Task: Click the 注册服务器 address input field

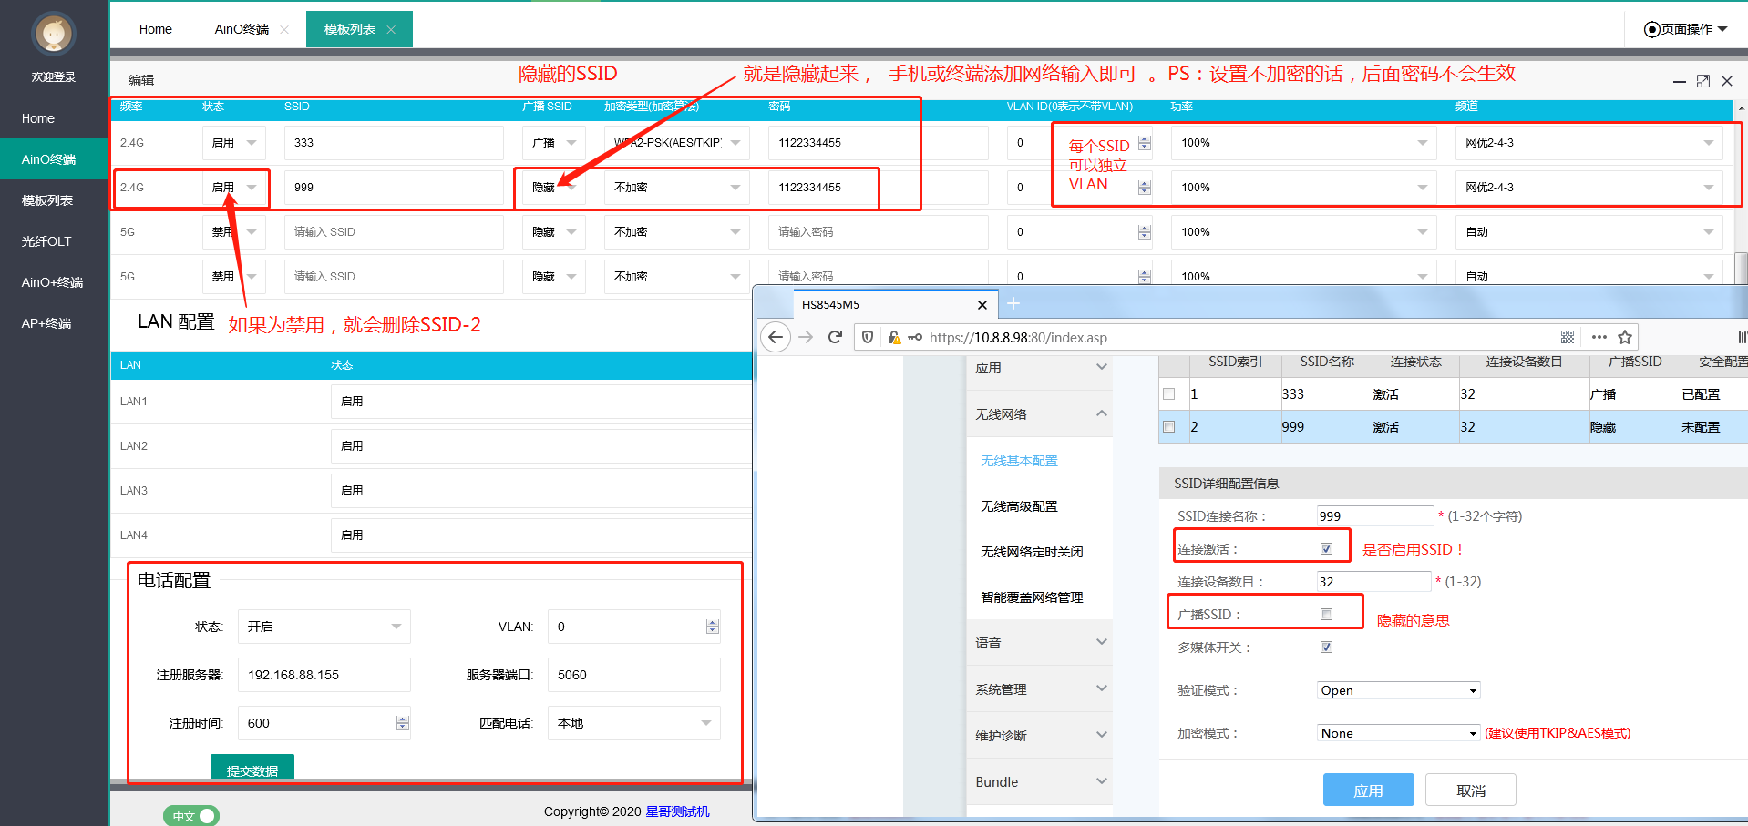Action: coord(324,675)
